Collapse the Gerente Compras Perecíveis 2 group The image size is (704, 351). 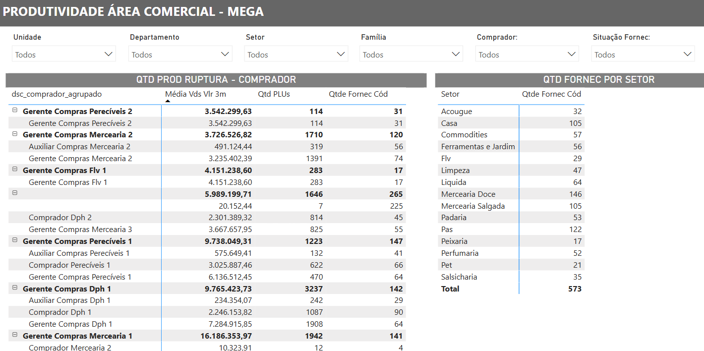(x=15, y=111)
